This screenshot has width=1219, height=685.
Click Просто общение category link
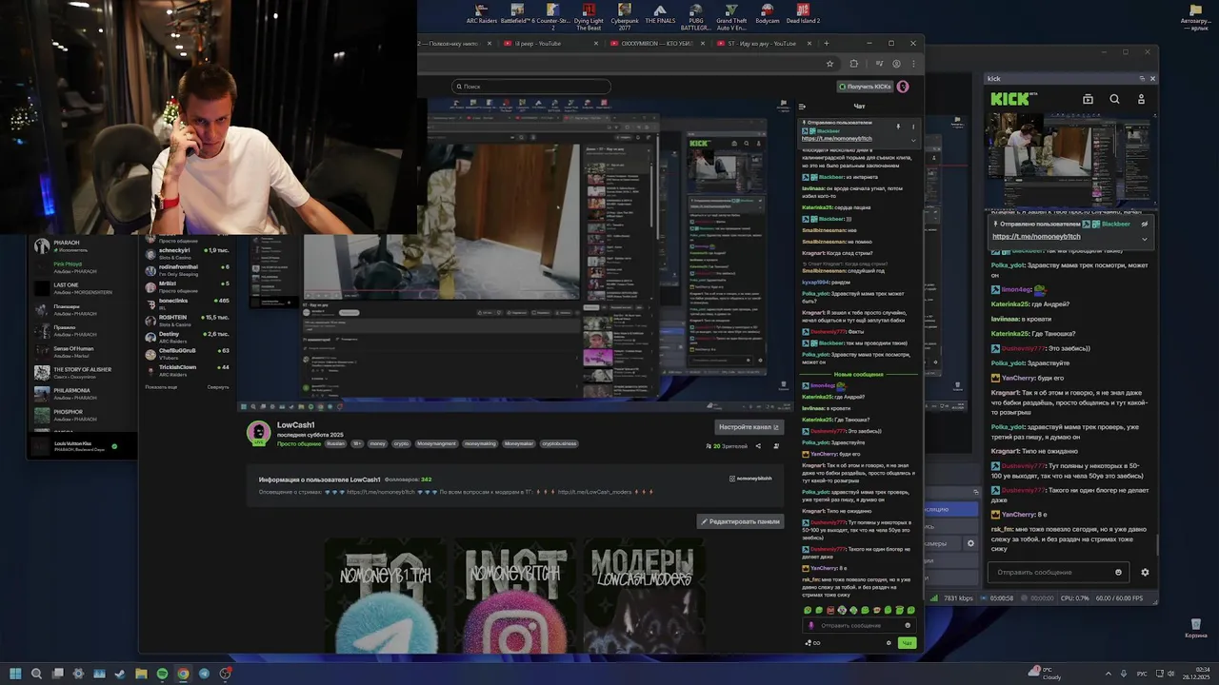pyautogui.click(x=298, y=443)
